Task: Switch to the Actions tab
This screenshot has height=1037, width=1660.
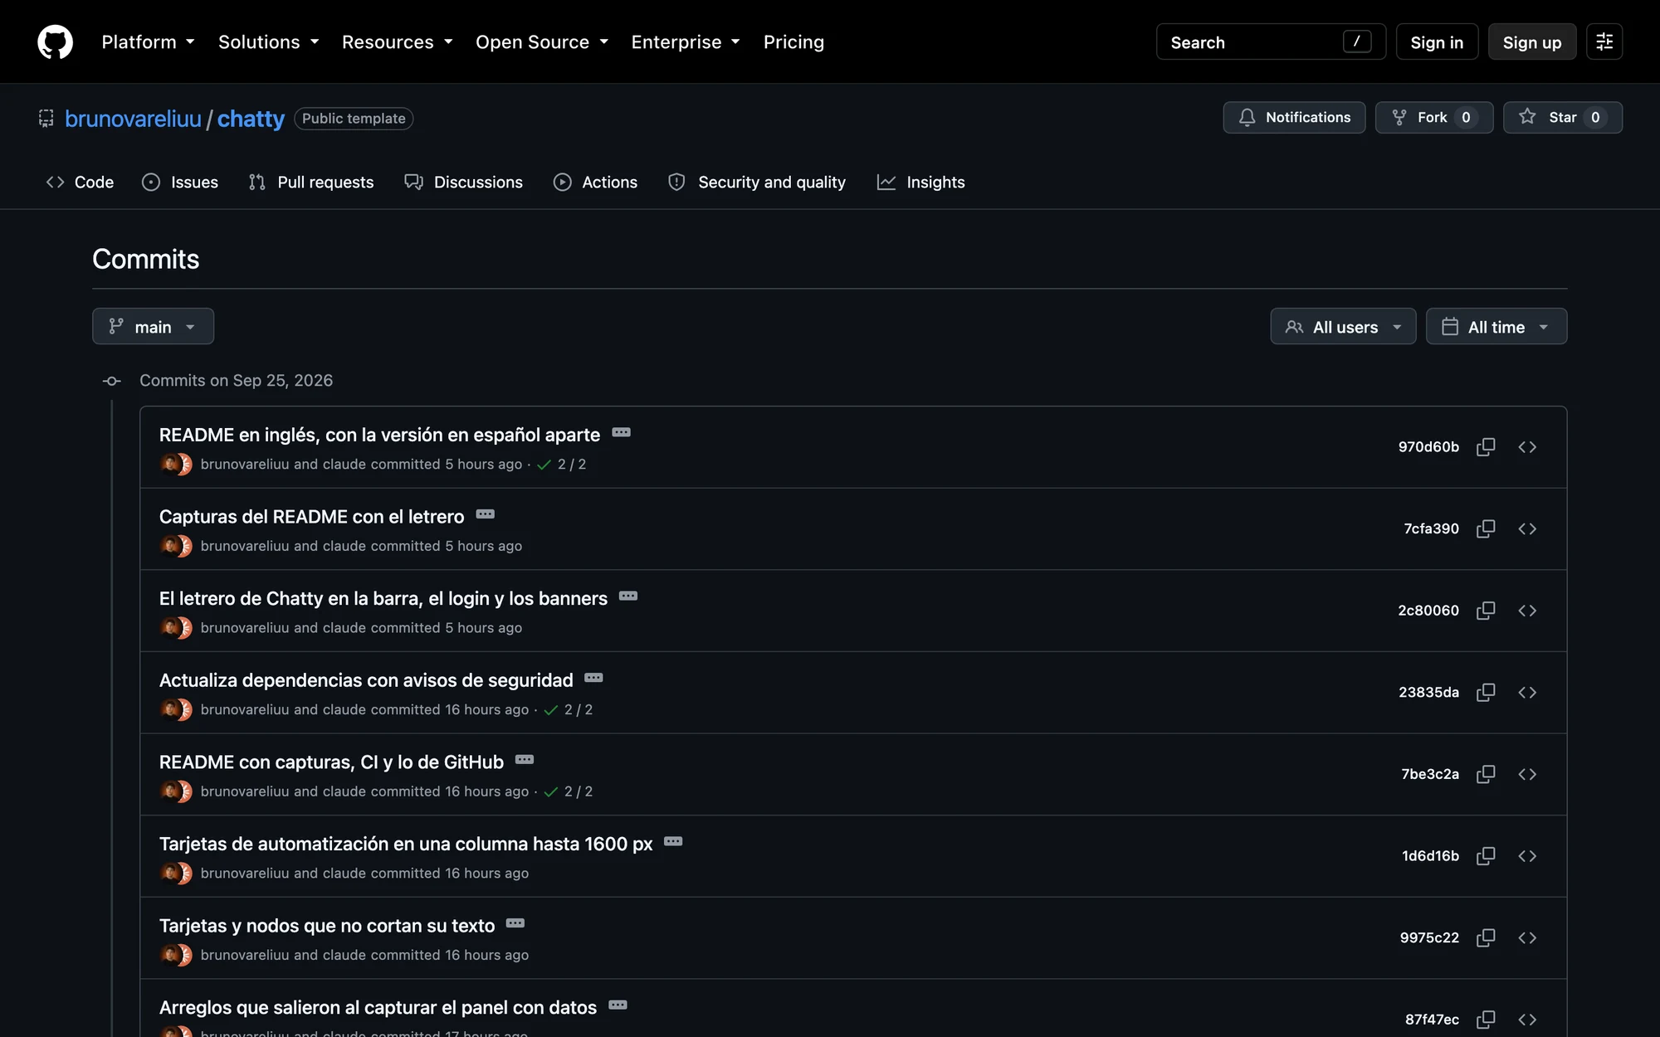Action: click(595, 183)
